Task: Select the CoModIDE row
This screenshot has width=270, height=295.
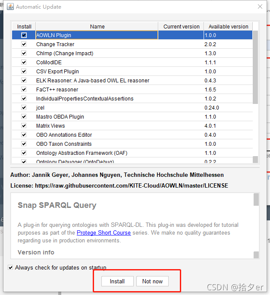Action: [132, 62]
